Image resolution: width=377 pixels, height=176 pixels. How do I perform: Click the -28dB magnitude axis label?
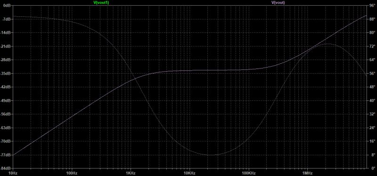click(6, 60)
